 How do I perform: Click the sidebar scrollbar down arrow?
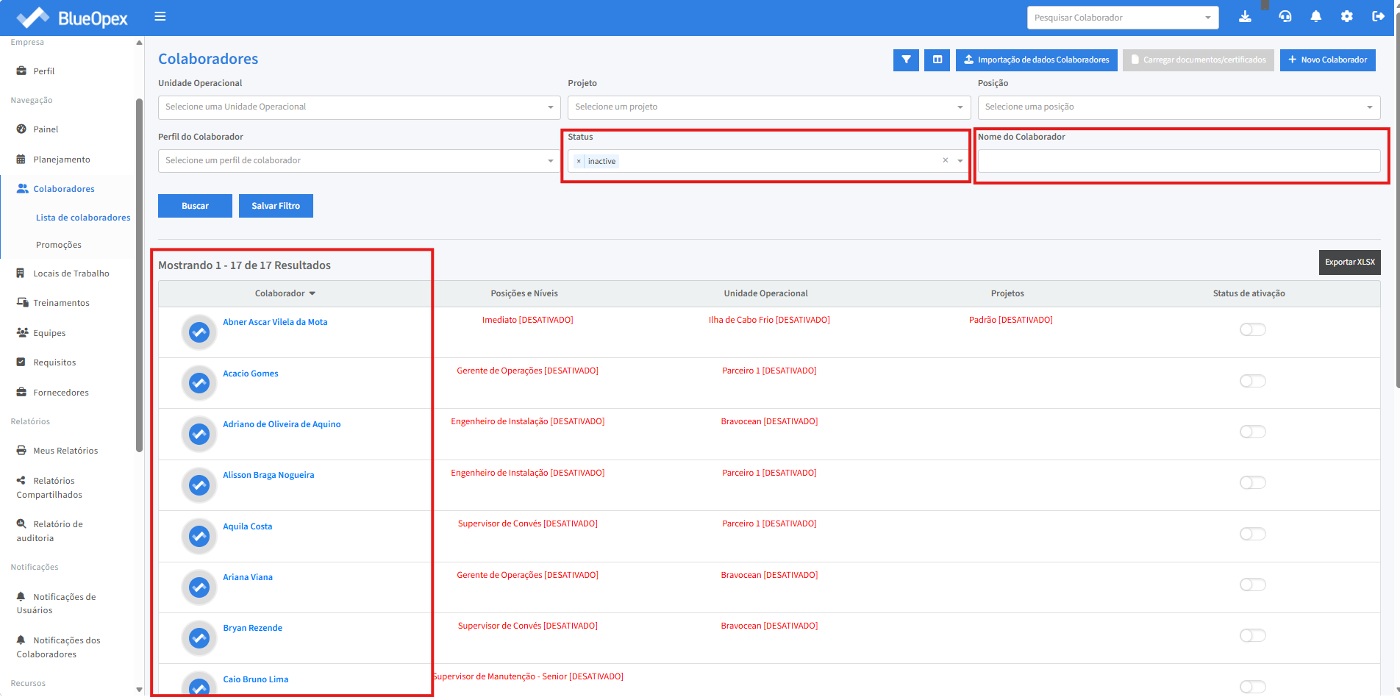(140, 690)
